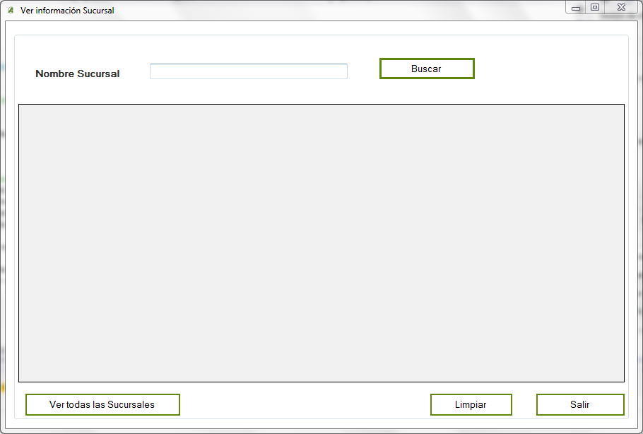643x434 pixels.
Task: Select the window title text 'Ver información Sucursal'
Action: click(x=67, y=11)
